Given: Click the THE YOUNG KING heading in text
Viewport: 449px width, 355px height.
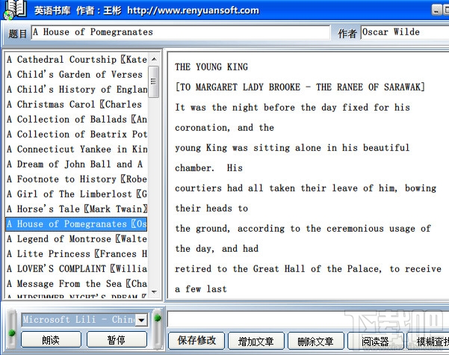Looking at the screenshot, I should 211,67.
